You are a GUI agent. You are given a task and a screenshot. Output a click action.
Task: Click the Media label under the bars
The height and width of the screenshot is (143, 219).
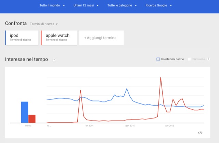[28, 126]
